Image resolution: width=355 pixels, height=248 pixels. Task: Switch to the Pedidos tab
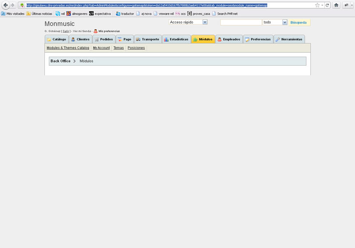[x=104, y=39]
